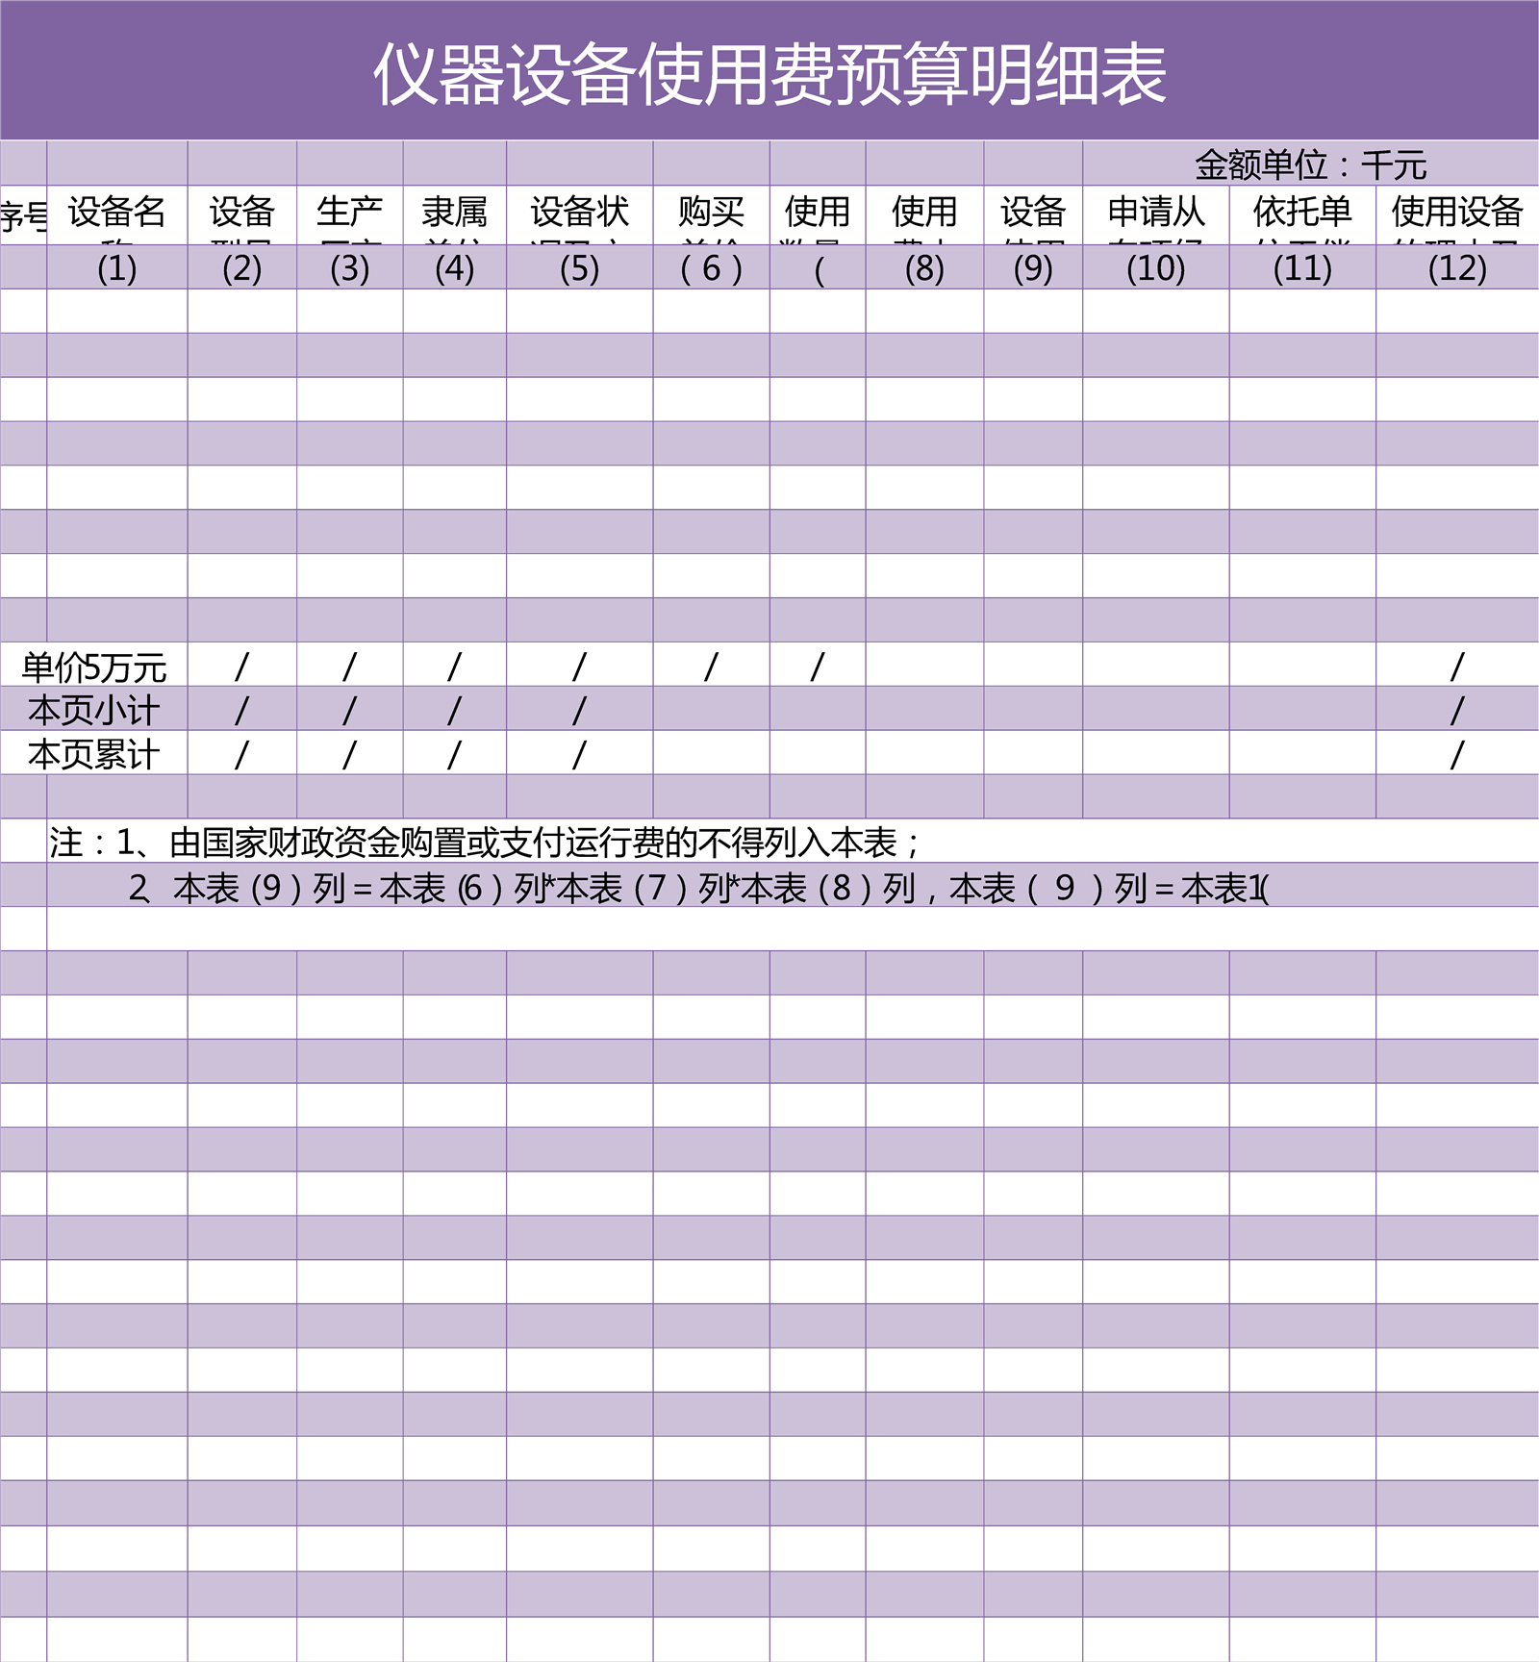
Task: Select the (12) column number cell
Action: point(1456,268)
